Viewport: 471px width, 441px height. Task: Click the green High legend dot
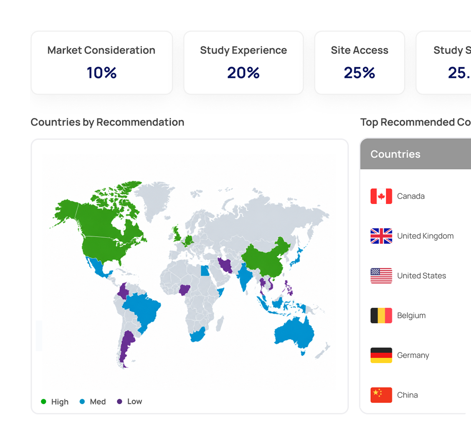43,401
